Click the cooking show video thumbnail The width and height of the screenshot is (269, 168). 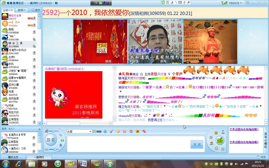coord(210,42)
